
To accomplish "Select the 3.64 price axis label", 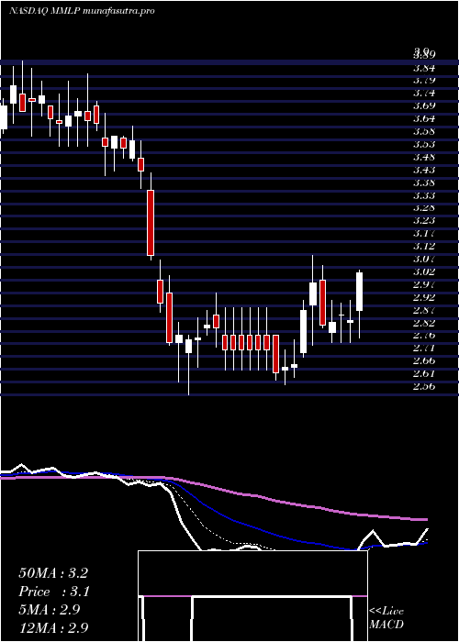I will point(424,118).
